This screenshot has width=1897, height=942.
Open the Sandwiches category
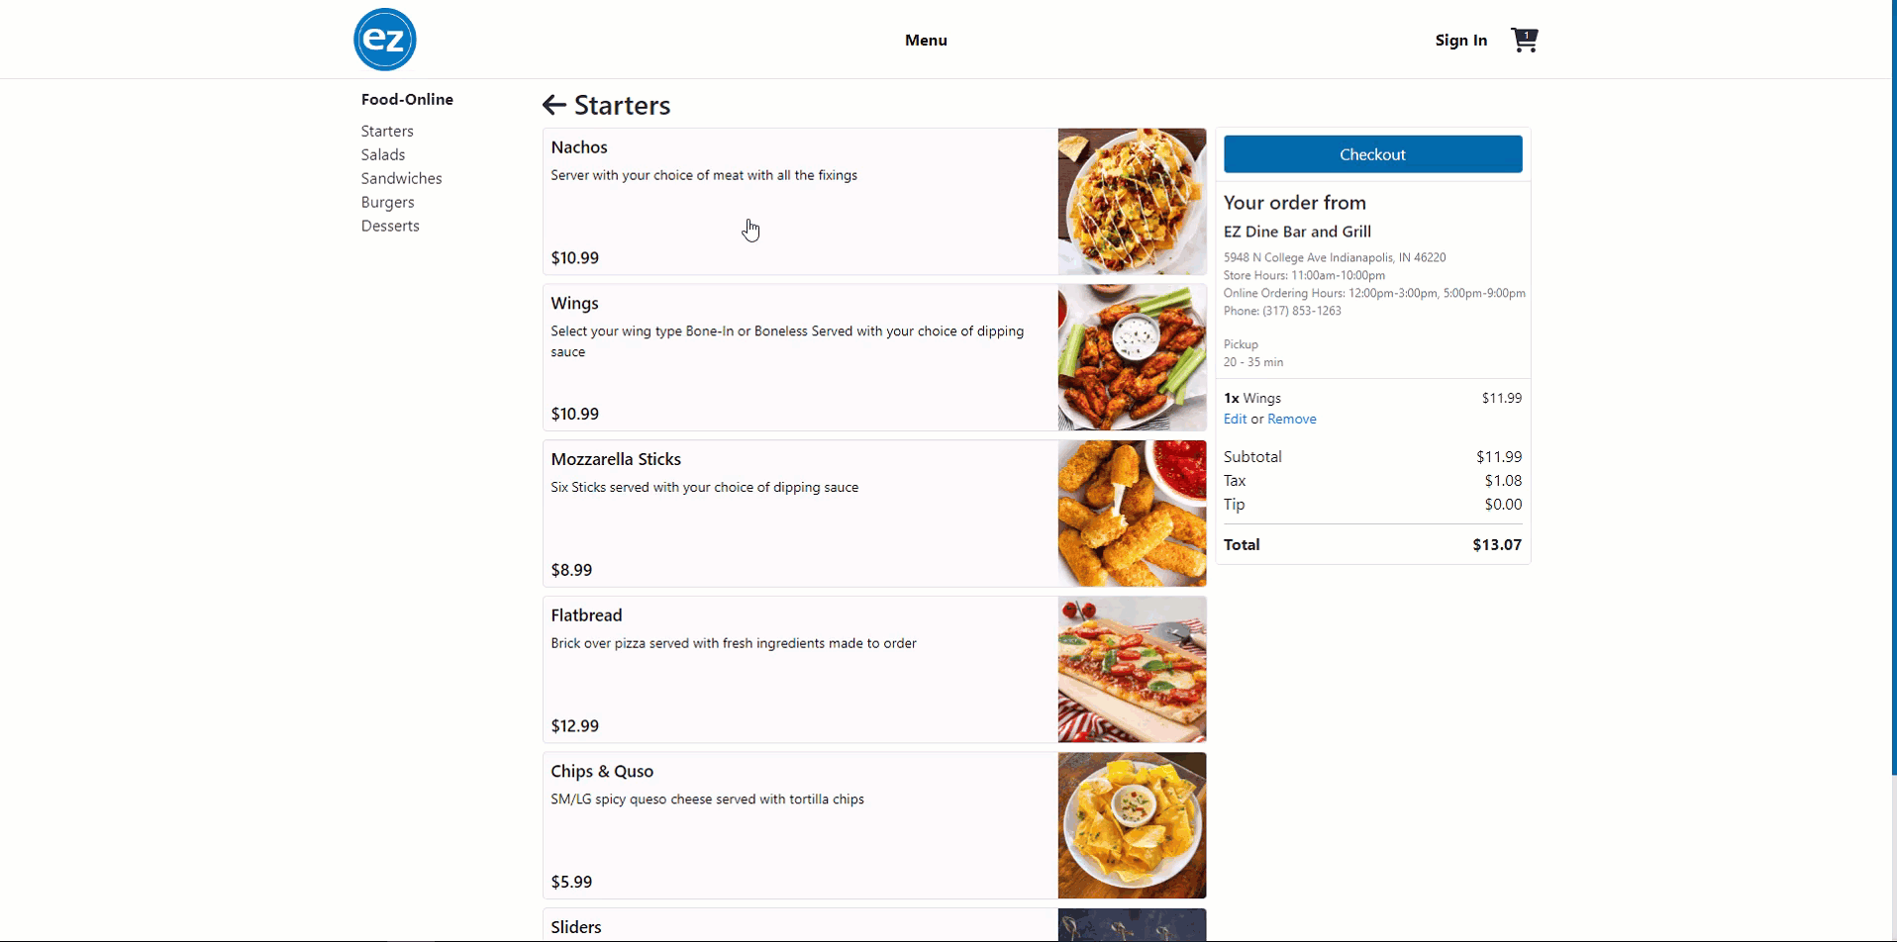coord(401,178)
